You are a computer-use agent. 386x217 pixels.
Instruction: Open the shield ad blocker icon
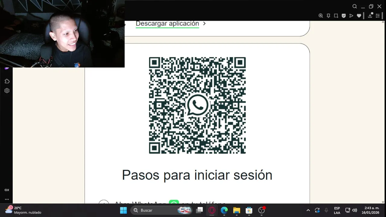click(343, 16)
